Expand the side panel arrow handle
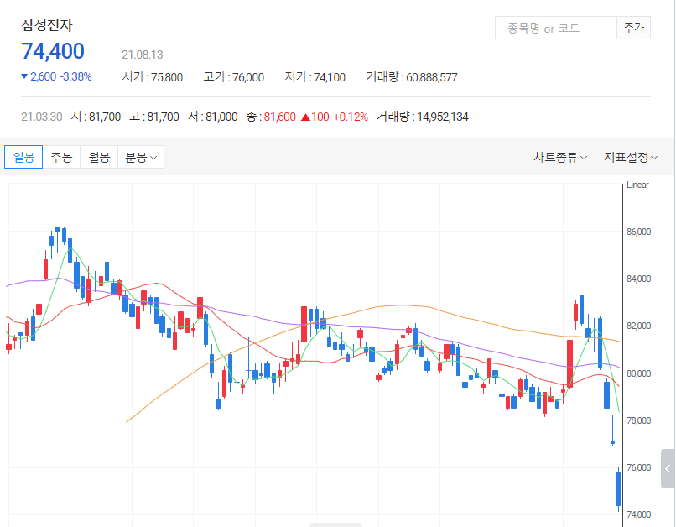 (668, 469)
